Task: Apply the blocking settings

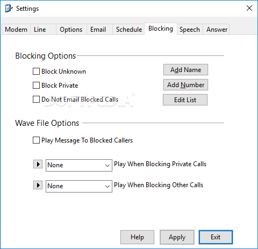Action: coord(177,237)
